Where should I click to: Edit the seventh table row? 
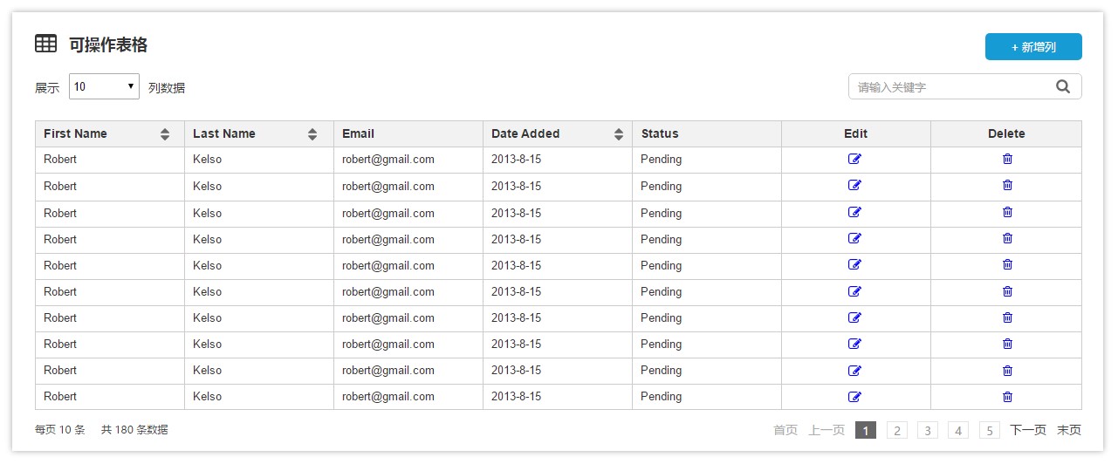tap(854, 317)
